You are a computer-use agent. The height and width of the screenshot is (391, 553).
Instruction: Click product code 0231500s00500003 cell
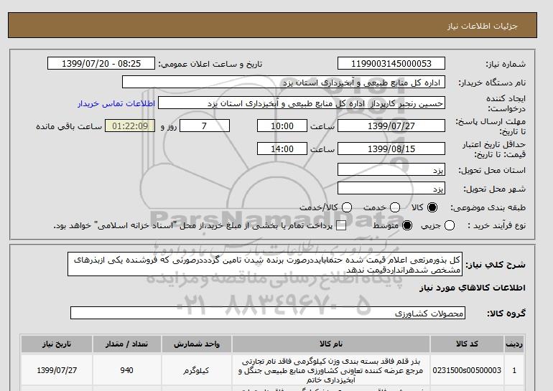coord(467,370)
